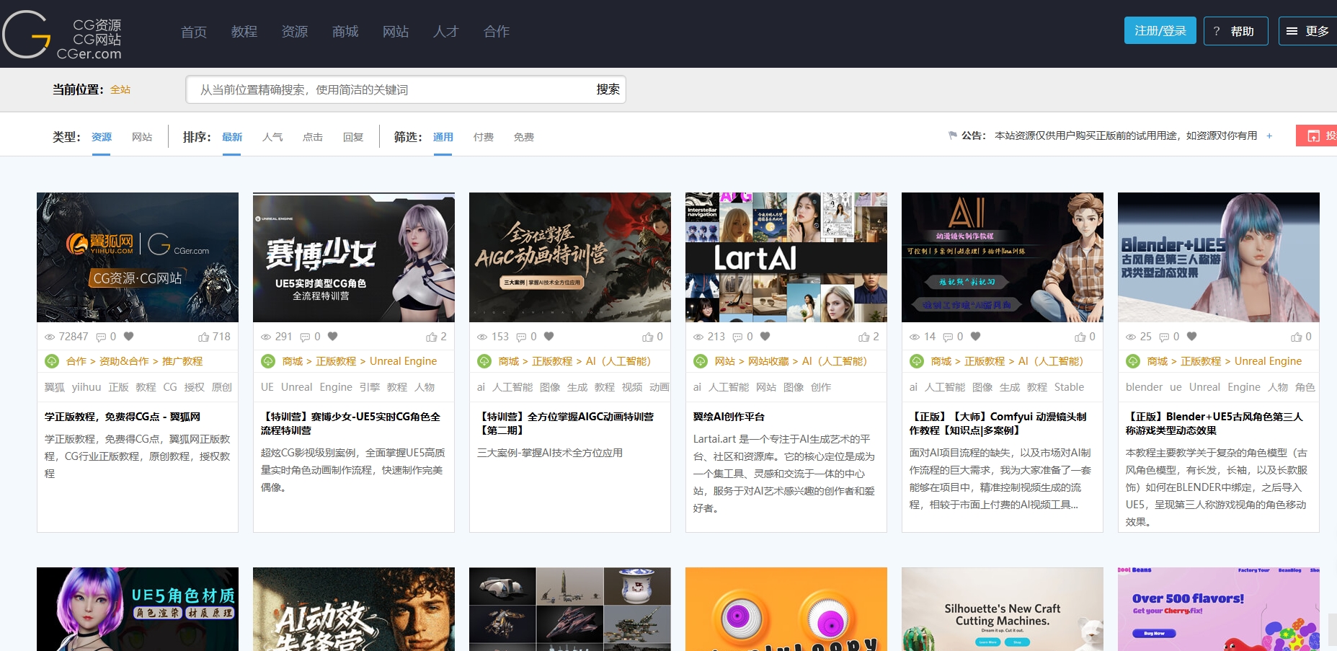
Task: Open the 更多 menu top right
Action: [x=1307, y=31]
